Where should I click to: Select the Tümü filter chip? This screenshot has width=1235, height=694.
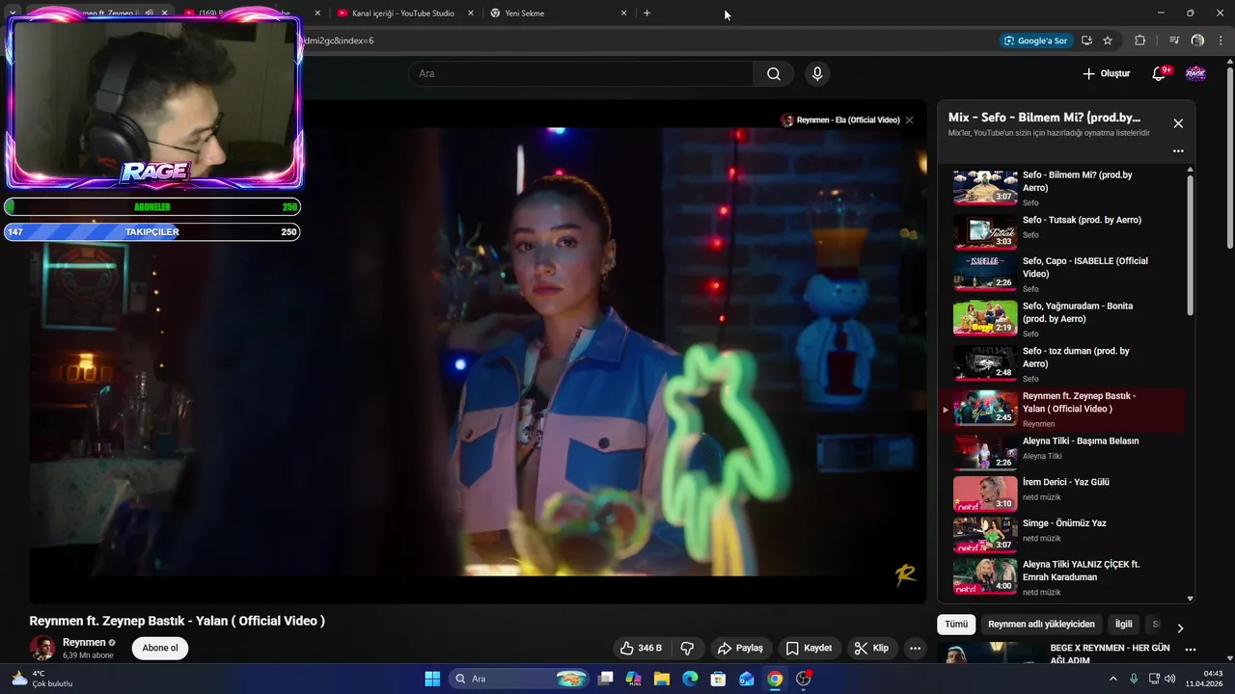coord(956,625)
